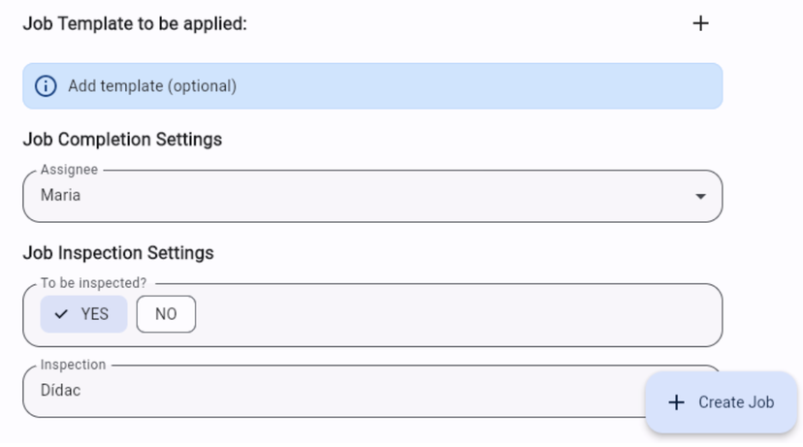Select NO for To be inspected
This screenshot has width=803, height=447.
166,314
